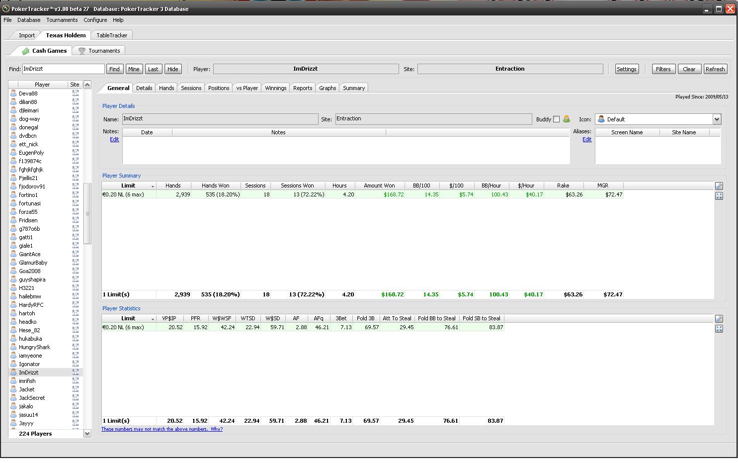
Task: Open the Details tab
Action: click(144, 88)
